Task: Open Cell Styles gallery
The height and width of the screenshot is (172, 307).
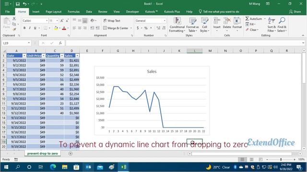Action: pyautogui.click(x=205, y=25)
